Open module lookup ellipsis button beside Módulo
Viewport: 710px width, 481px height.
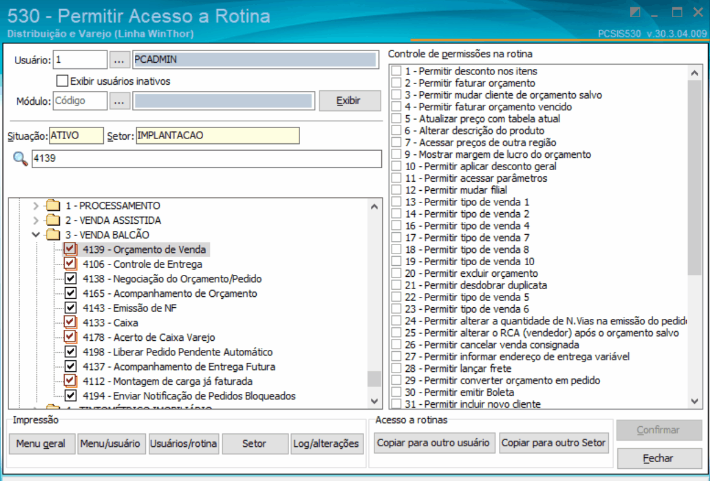[x=119, y=101]
